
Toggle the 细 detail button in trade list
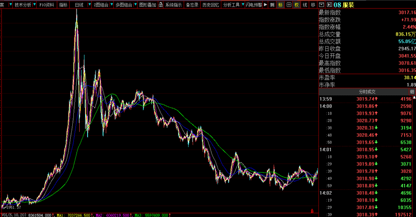[x=412, y=92]
